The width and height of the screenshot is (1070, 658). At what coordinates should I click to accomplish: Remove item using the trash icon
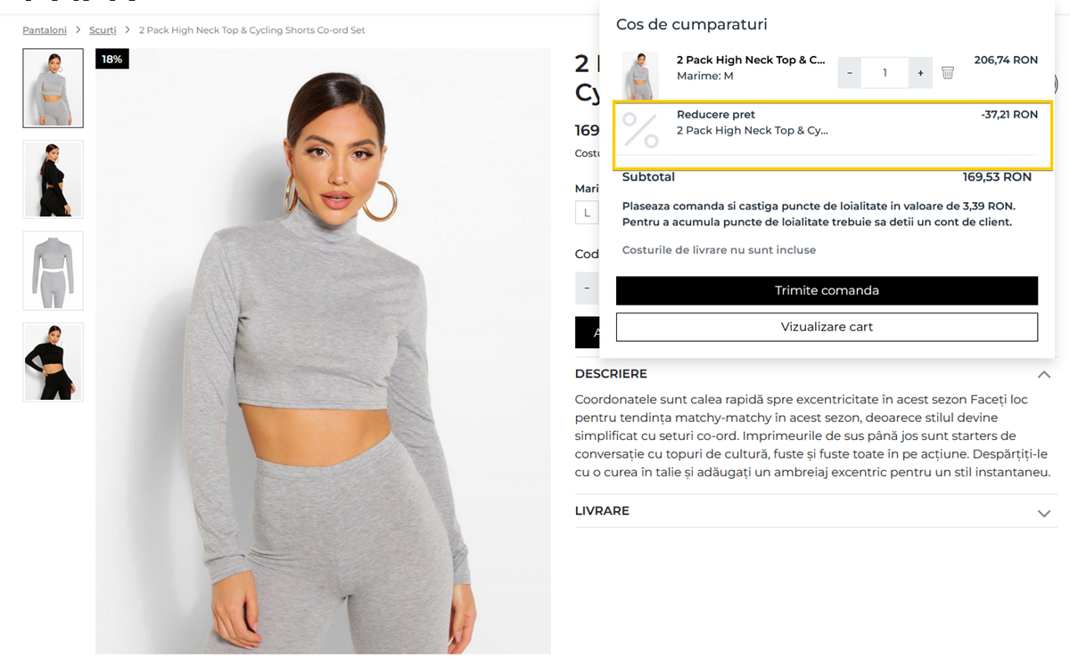point(948,73)
